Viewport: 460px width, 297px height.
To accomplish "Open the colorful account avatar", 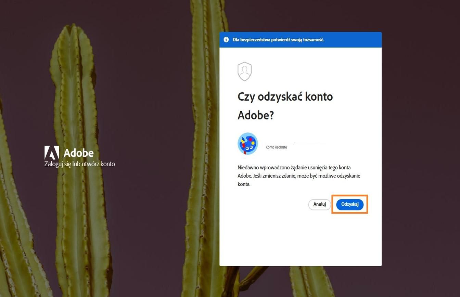I will coord(247,143).
